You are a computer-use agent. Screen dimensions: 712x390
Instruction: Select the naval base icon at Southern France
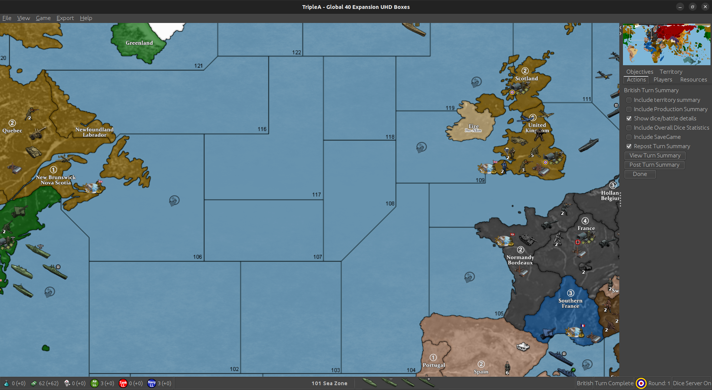pyautogui.click(x=574, y=331)
